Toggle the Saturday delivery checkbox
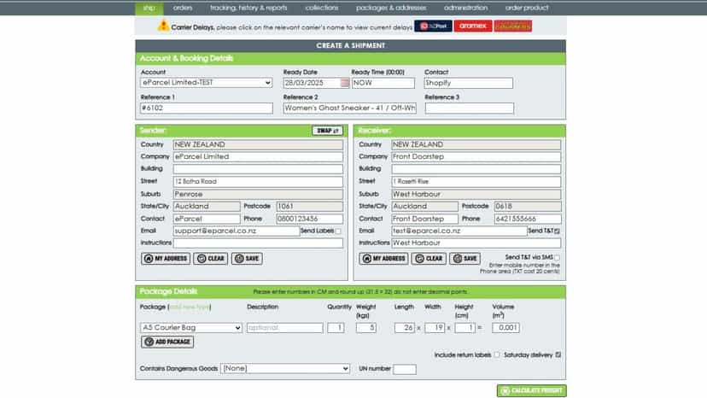Screen dimensions: 707x398 click(x=558, y=355)
